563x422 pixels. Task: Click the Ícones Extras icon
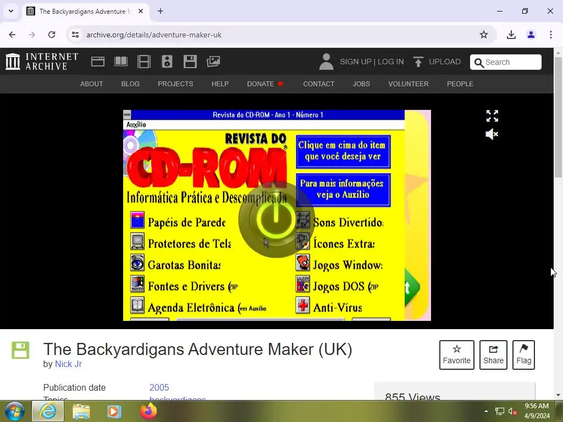point(303,242)
